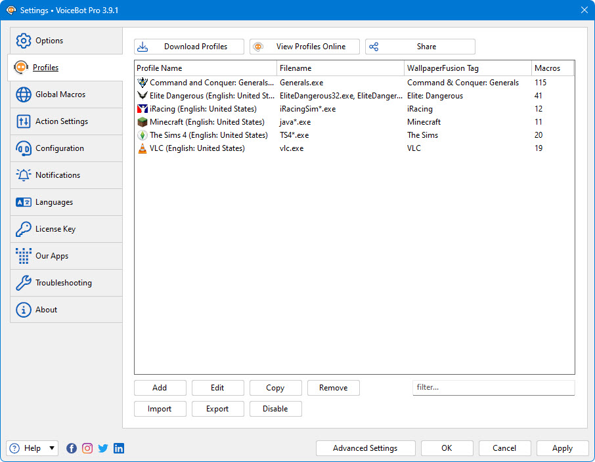The image size is (595, 462).
Task: Go to the License Key tab
Action: pos(66,229)
